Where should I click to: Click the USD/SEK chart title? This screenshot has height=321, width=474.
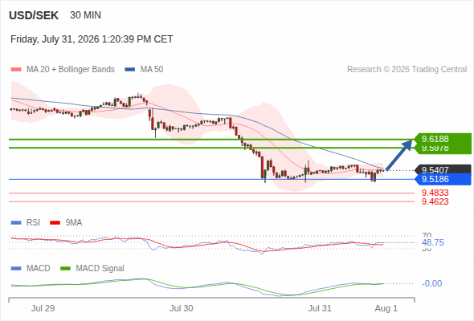(34, 15)
